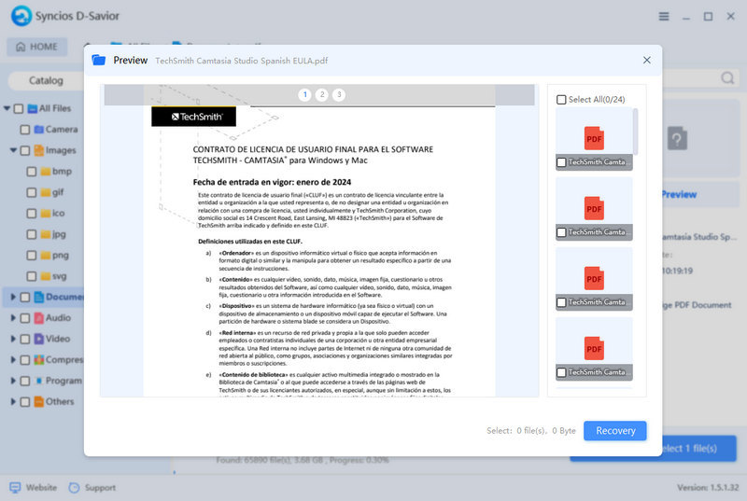The height and width of the screenshot is (501, 747).
Task: Check the Select All(0/24) checkbox
Action: point(561,100)
